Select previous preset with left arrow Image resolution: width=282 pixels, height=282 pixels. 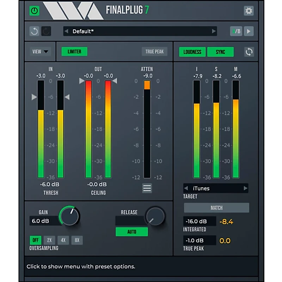pyautogui.click(x=66, y=31)
